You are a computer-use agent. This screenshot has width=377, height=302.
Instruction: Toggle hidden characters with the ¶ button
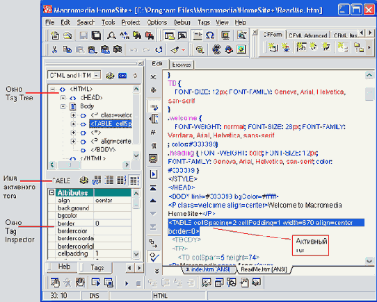click(x=154, y=145)
